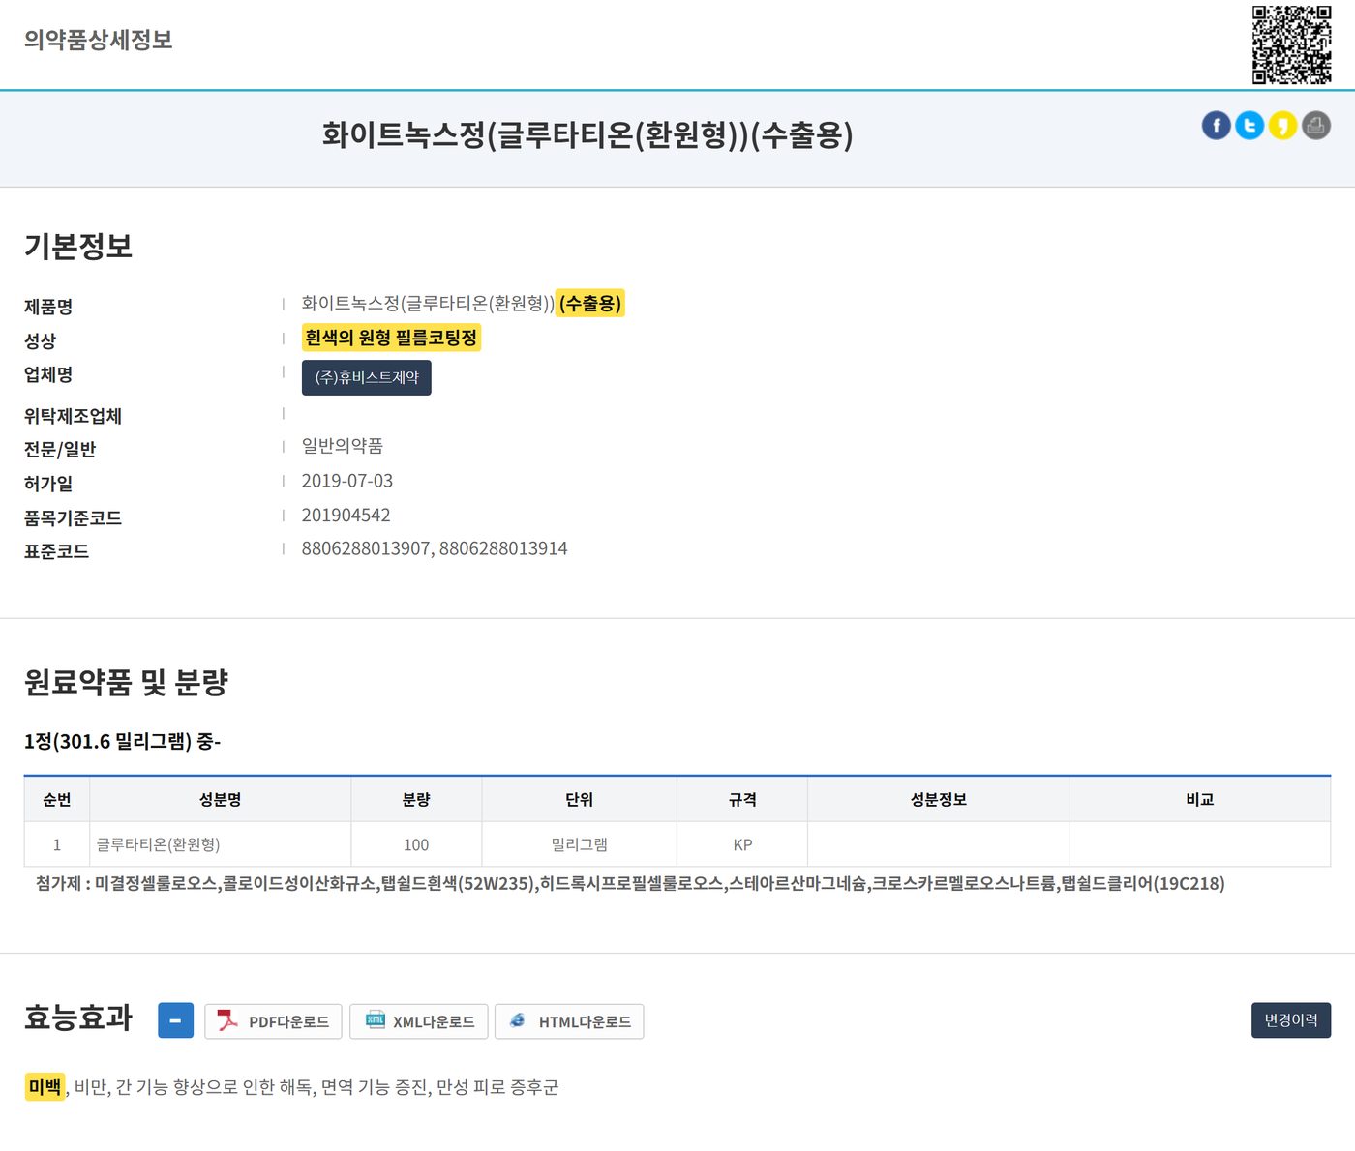Select the highlighted 미백 word

point(45,1087)
